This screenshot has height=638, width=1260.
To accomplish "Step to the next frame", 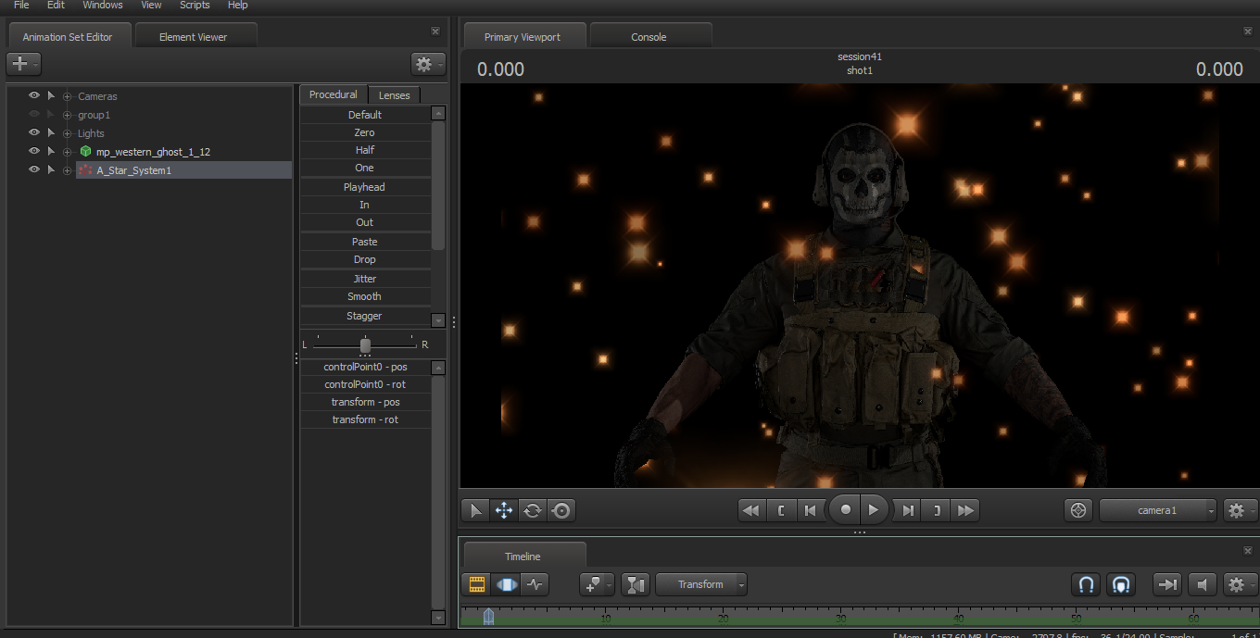I will coord(908,510).
